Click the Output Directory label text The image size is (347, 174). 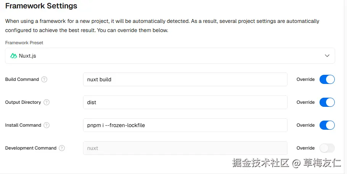click(23, 102)
